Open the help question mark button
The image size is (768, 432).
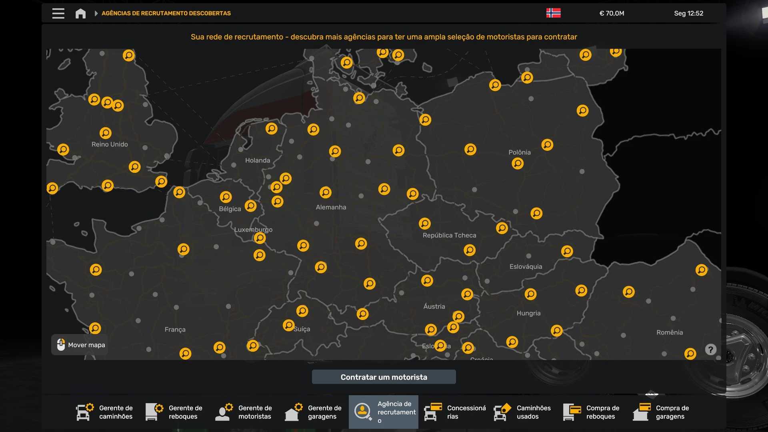pos(710,350)
